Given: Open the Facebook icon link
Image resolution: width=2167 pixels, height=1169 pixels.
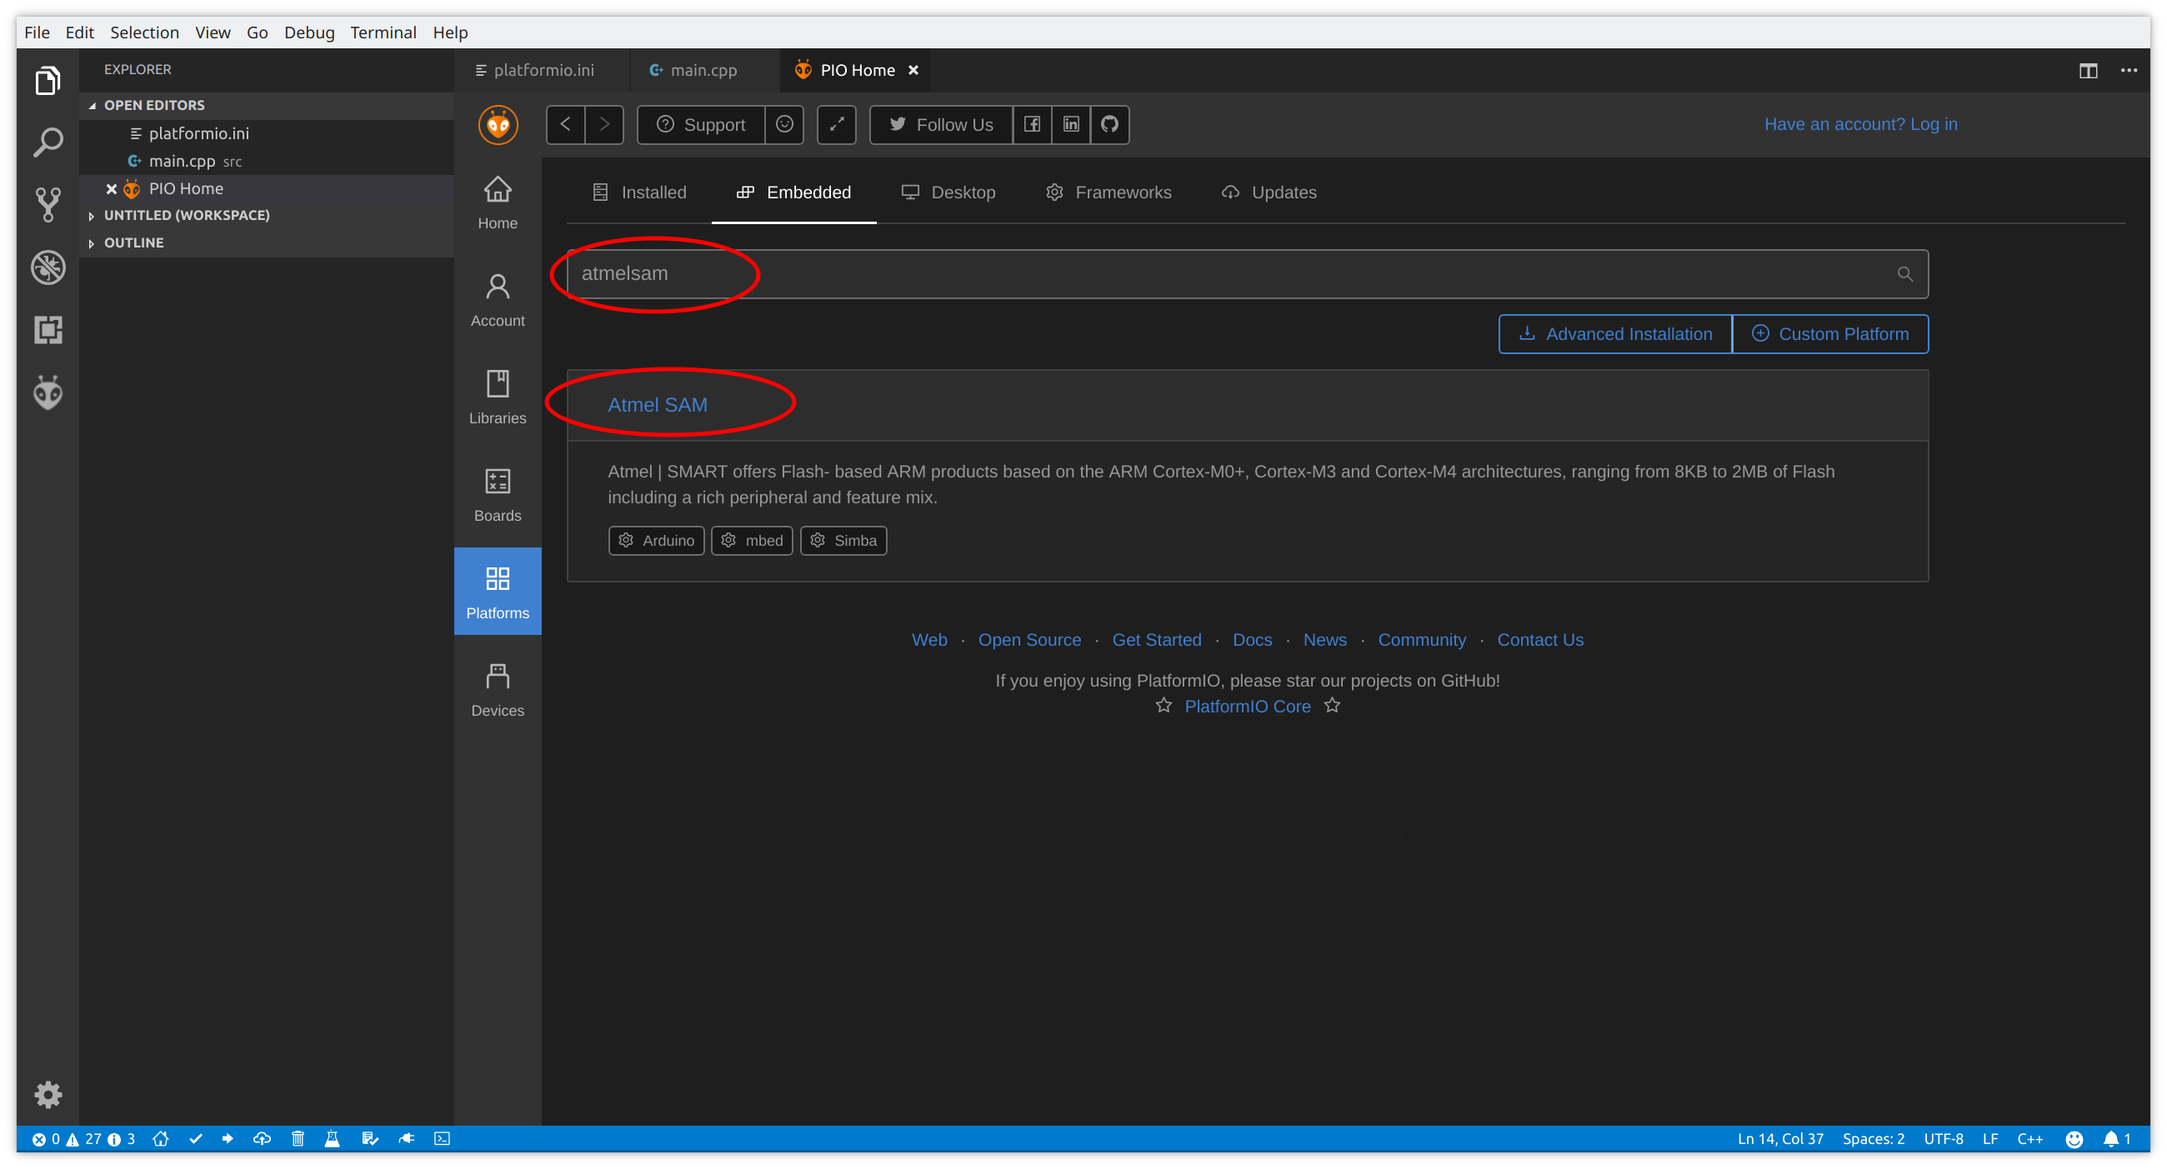Looking at the screenshot, I should pyautogui.click(x=1032, y=124).
